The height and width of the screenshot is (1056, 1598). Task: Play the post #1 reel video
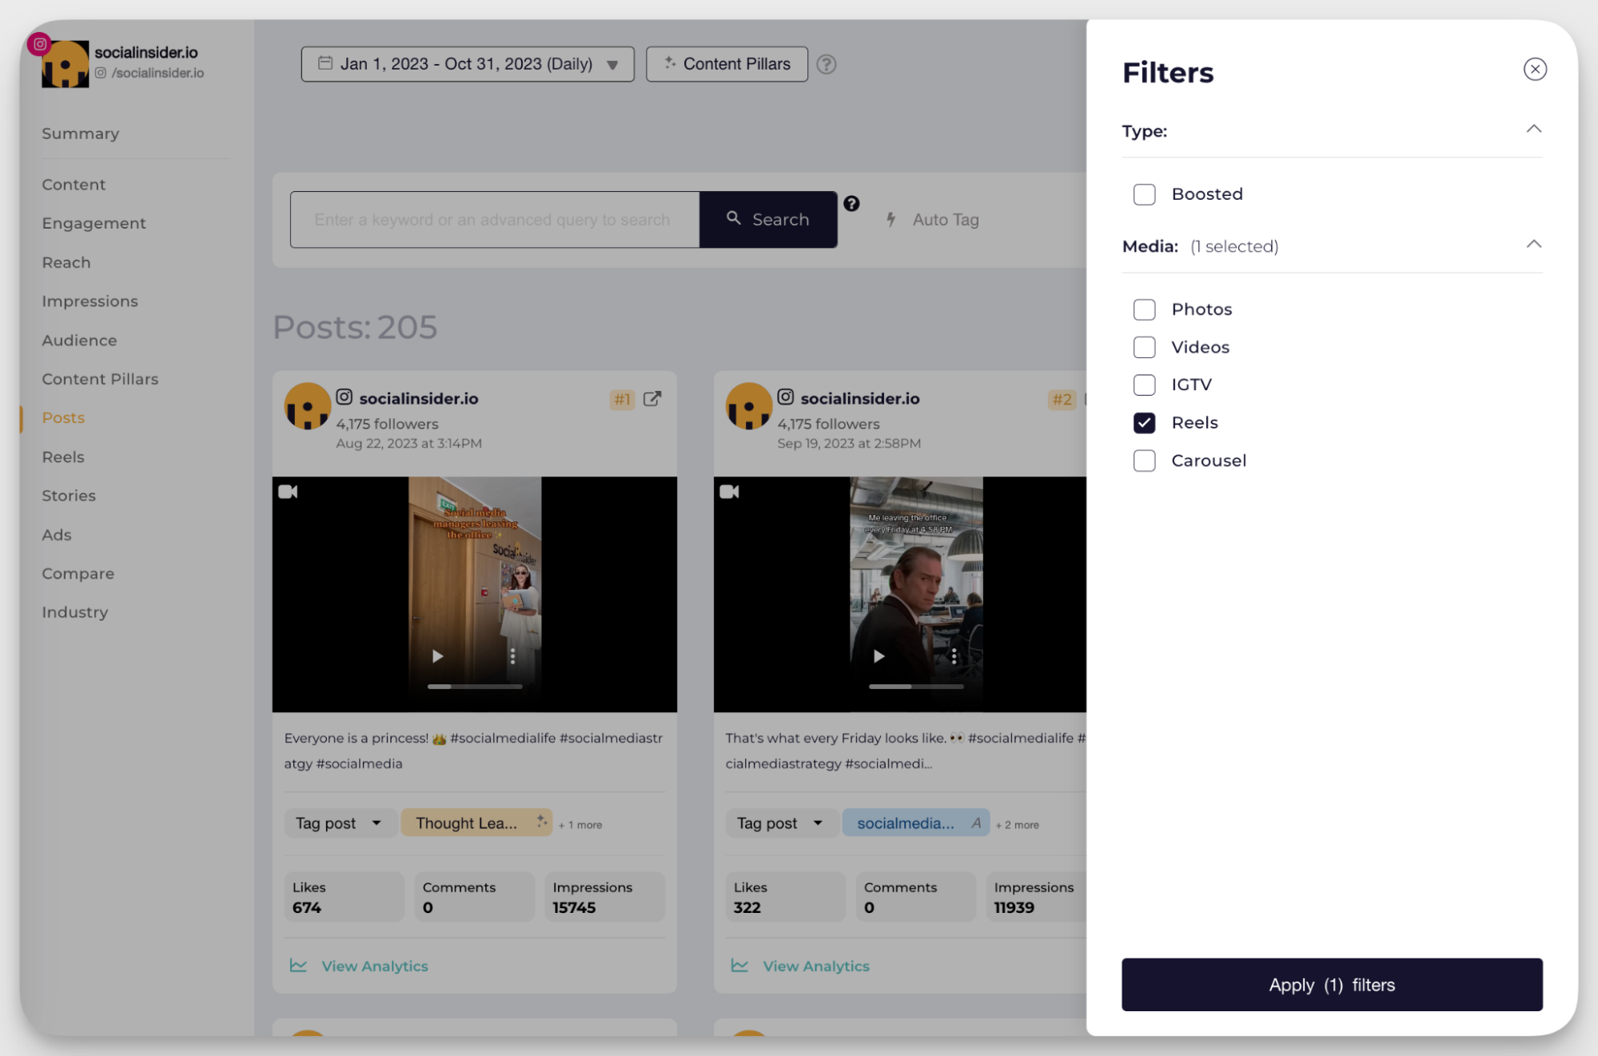coord(437,656)
